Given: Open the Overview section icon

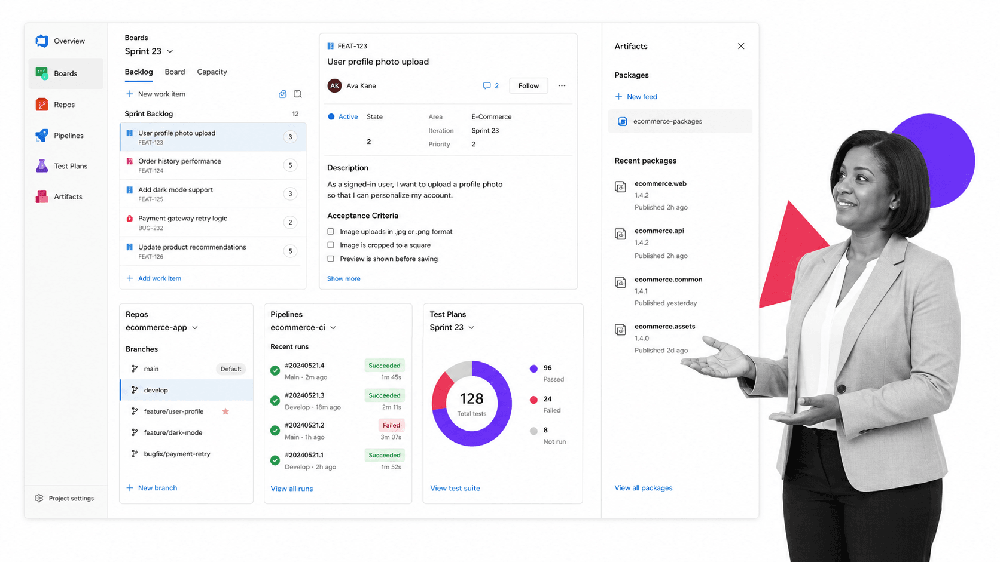Looking at the screenshot, I should 42,41.
